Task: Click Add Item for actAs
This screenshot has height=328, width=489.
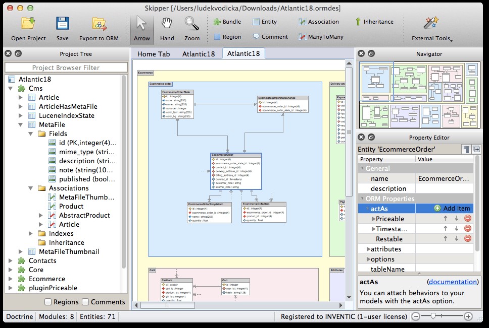Action: [x=452, y=209]
